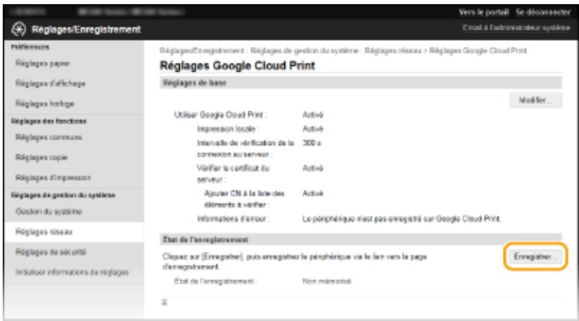Open Réglages horloge menu item
Image resolution: width=579 pixels, height=321 pixels.
pos(45,104)
